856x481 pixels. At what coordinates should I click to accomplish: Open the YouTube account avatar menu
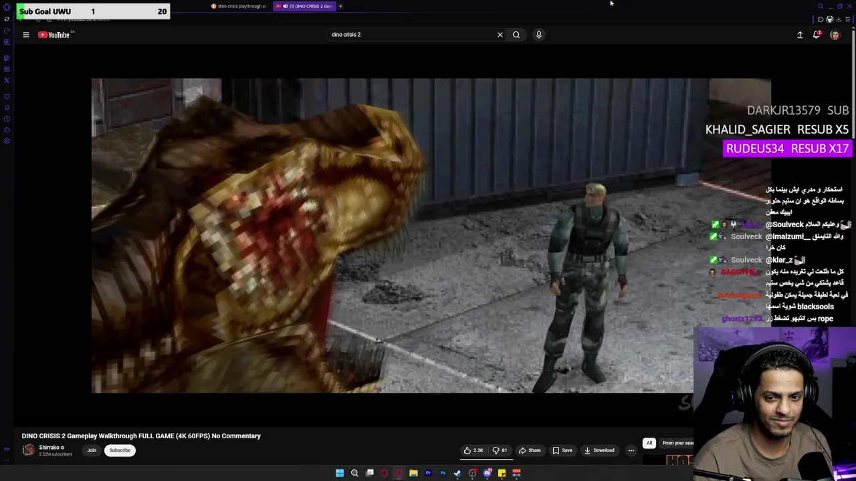click(x=835, y=35)
